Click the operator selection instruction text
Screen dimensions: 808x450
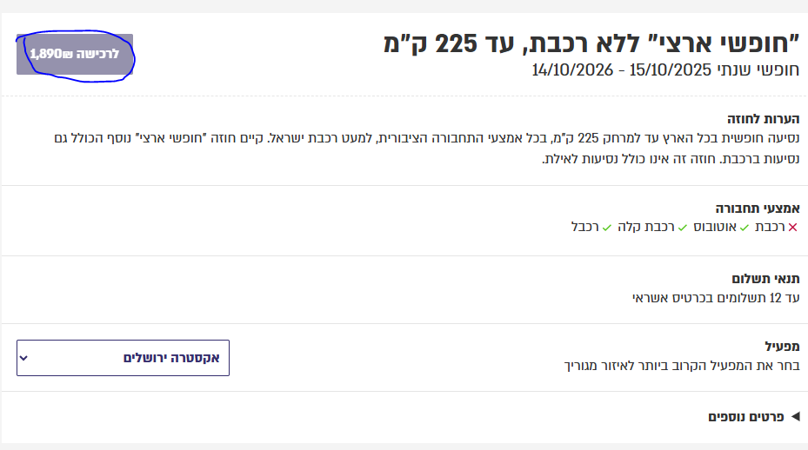click(681, 365)
